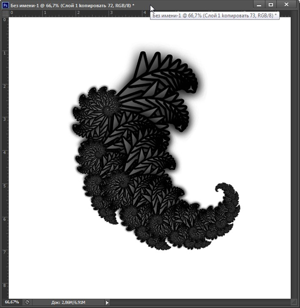300x308 pixels.
Task: Click the status bar preview icon
Action: click(x=27, y=302)
